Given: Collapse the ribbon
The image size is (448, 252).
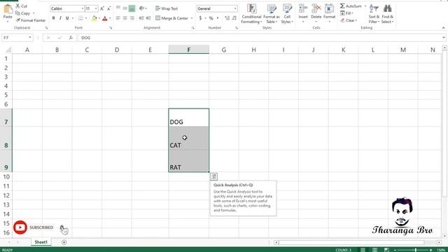Looking at the screenshot, I should pyautogui.click(x=443, y=28).
